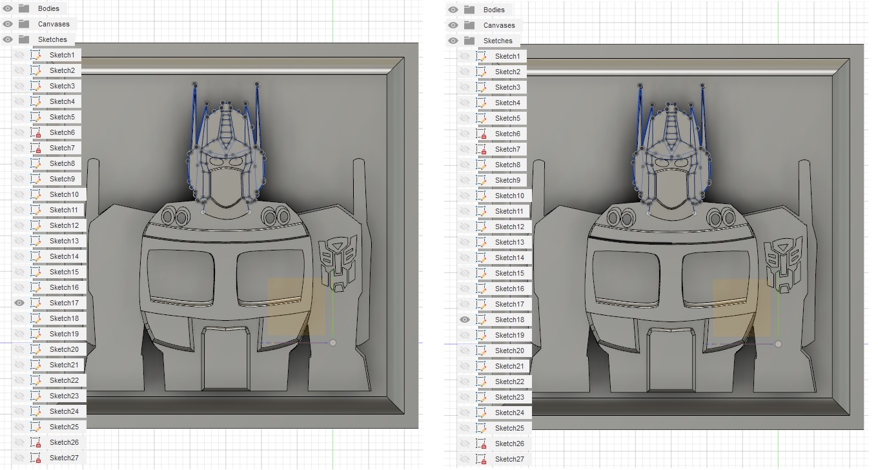The width and height of the screenshot is (878, 470).
Task: Select Sketch21 label in right browser
Action: pos(509,366)
